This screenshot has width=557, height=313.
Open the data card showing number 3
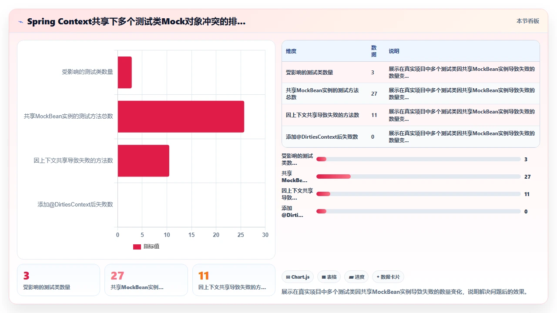click(58, 280)
